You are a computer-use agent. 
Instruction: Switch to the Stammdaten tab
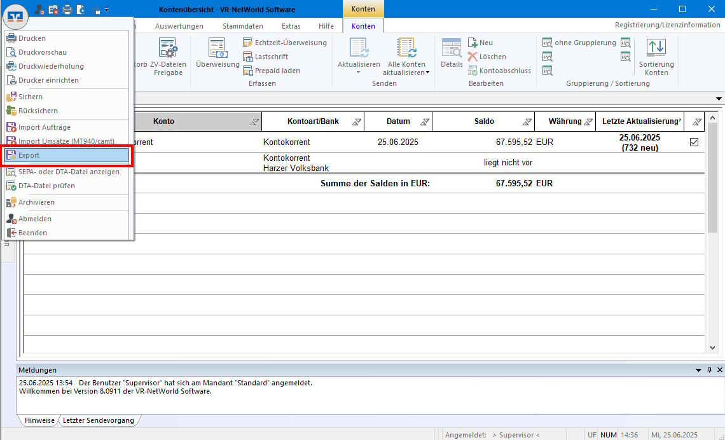pyautogui.click(x=243, y=26)
